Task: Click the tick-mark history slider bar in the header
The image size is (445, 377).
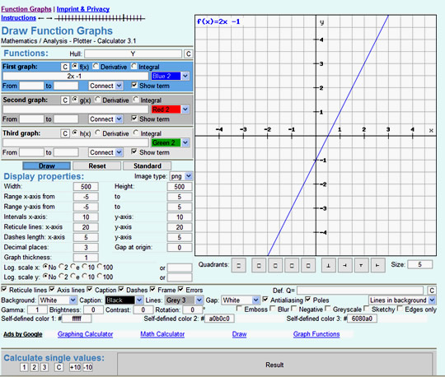Action: tap(100, 18)
